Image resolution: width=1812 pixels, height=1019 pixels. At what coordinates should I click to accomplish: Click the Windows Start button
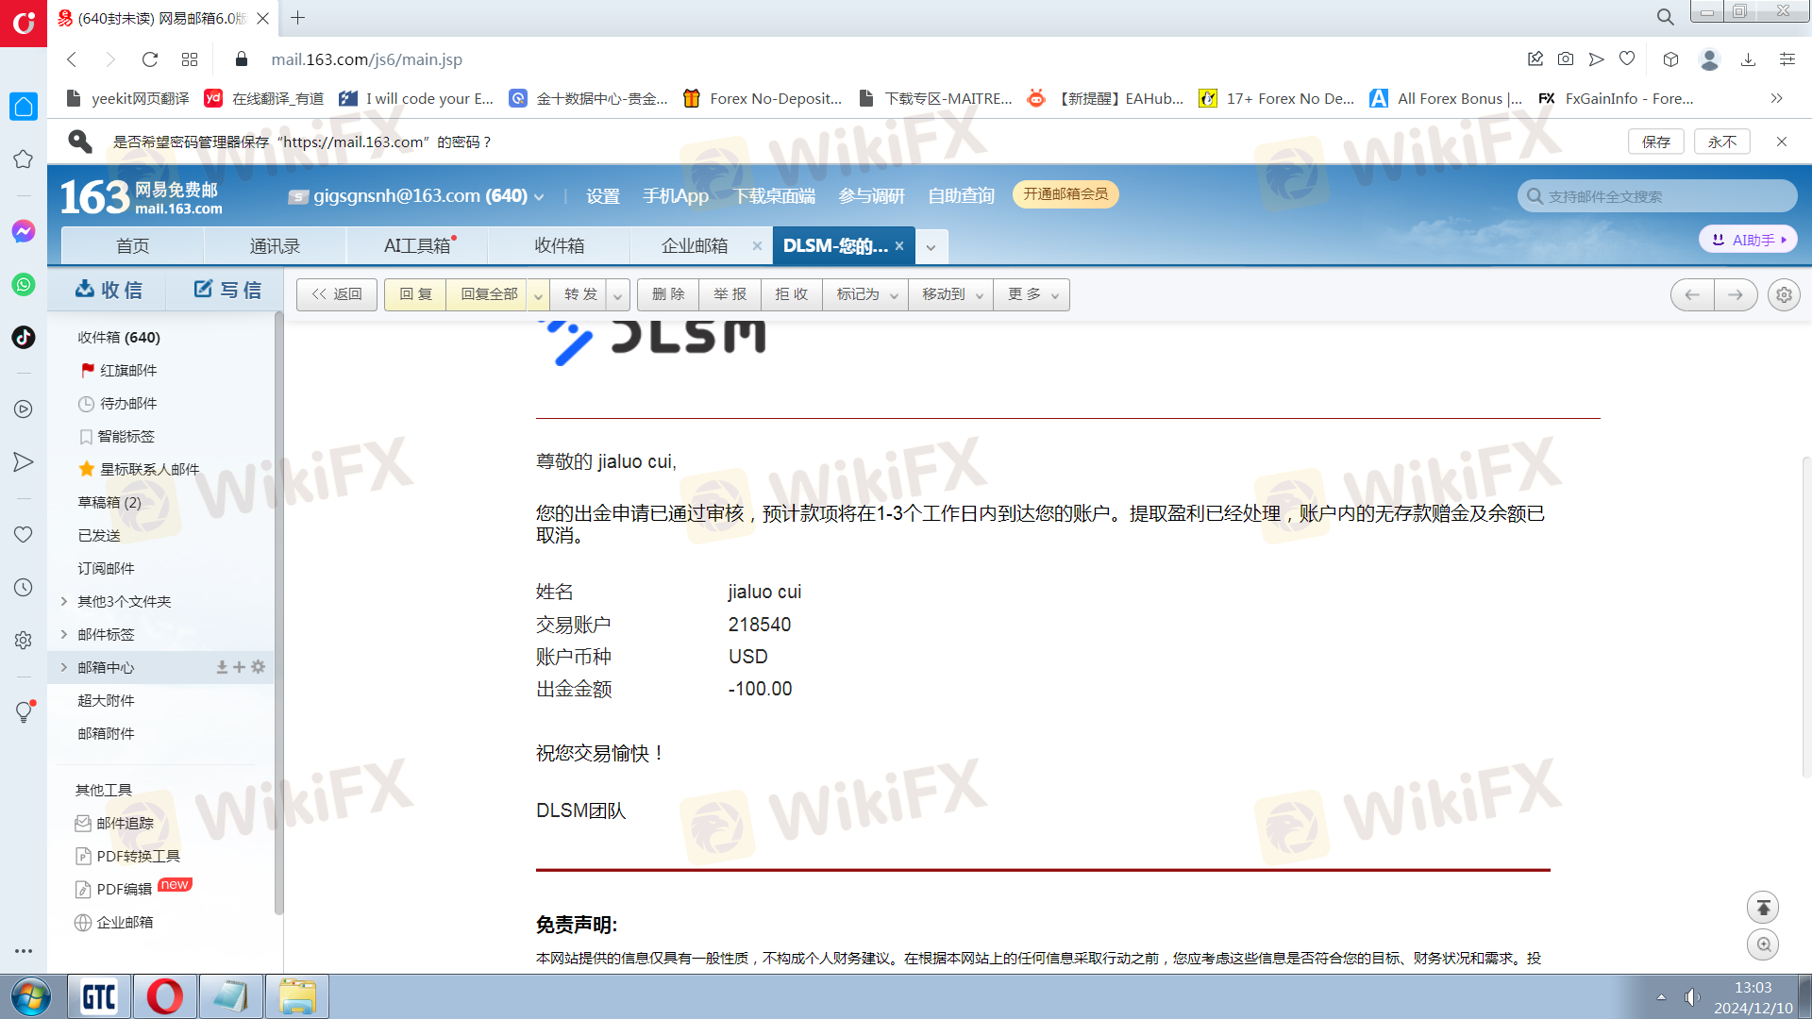[31, 996]
